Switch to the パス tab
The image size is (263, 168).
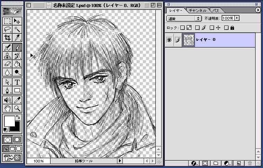pyautogui.click(x=215, y=11)
